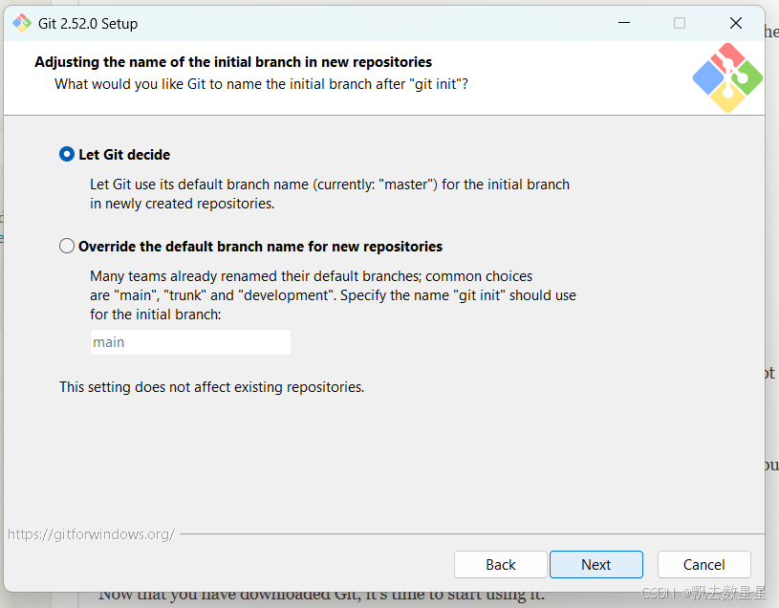Image resolution: width=779 pixels, height=608 pixels.
Task: Click the heading "Adjusting the name of the initial branch"
Action: pos(233,62)
